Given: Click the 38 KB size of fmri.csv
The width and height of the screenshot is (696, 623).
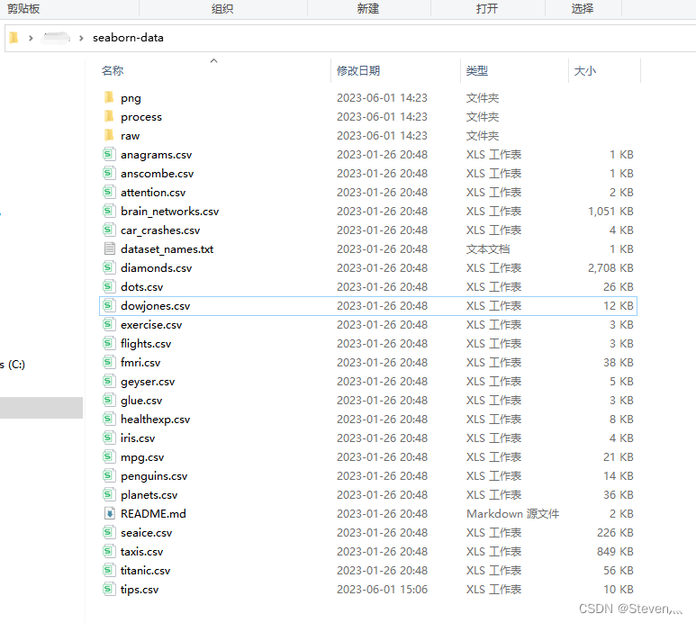Looking at the screenshot, I should point(618,363).
